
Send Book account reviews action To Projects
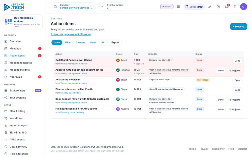click(234, 100)
